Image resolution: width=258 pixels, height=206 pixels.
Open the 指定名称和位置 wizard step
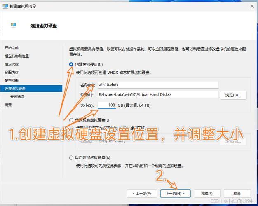pos(16,56)
